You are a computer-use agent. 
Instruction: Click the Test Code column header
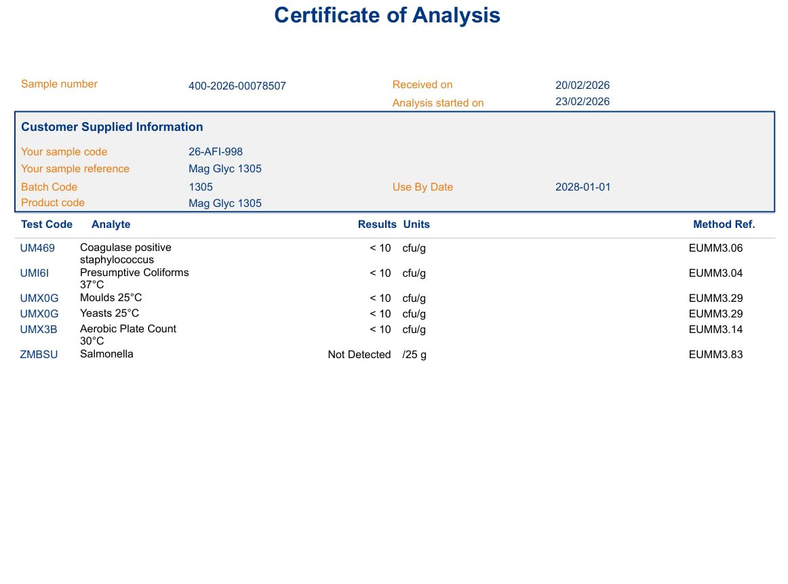(47, 224)
